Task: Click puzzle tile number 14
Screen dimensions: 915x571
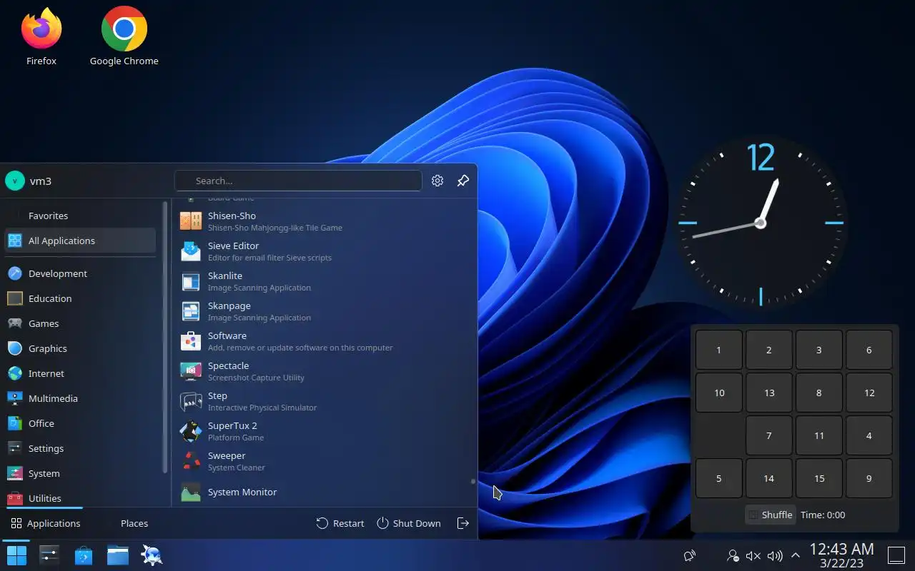Action: 769,478
